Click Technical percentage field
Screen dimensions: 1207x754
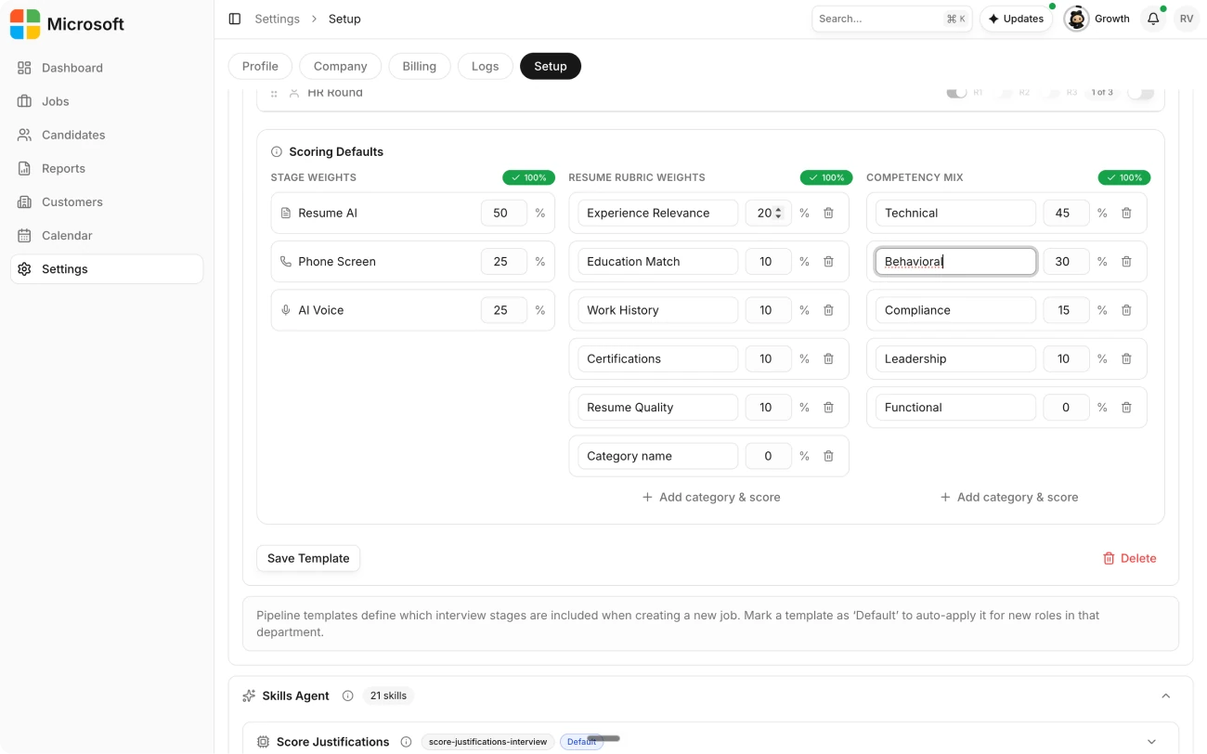pos(1066,213)
